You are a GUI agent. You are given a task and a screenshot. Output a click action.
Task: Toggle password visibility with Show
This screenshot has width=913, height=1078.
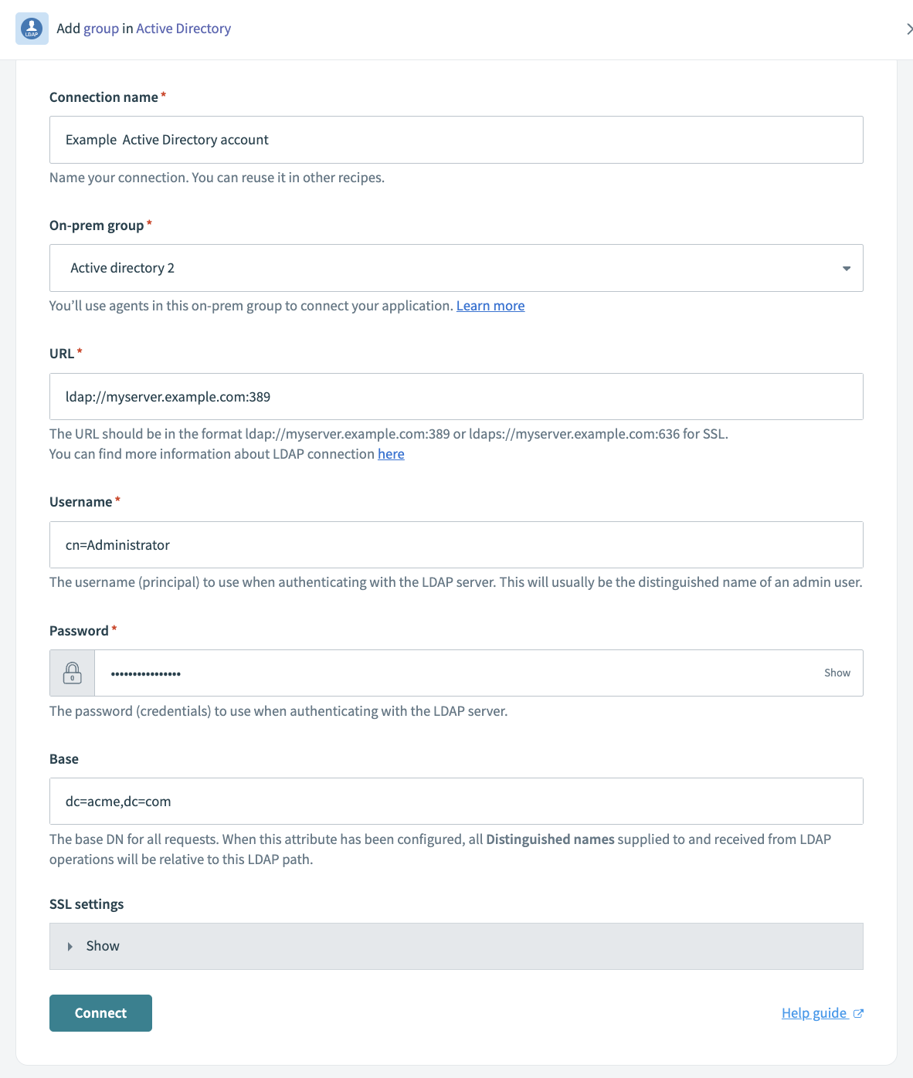point(837,673)
